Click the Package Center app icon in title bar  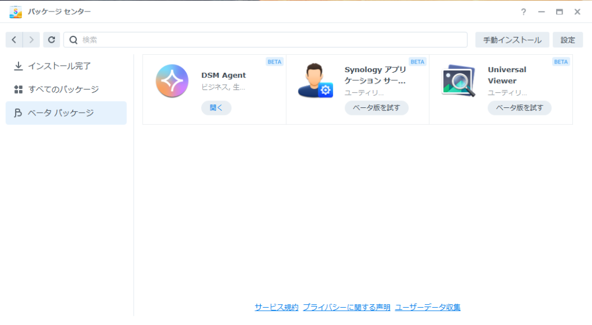click(x=16, y=12)
